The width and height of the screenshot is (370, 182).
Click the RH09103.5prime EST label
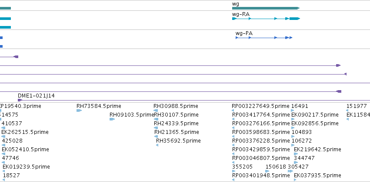pyautogui.click(x=131, y=115)
